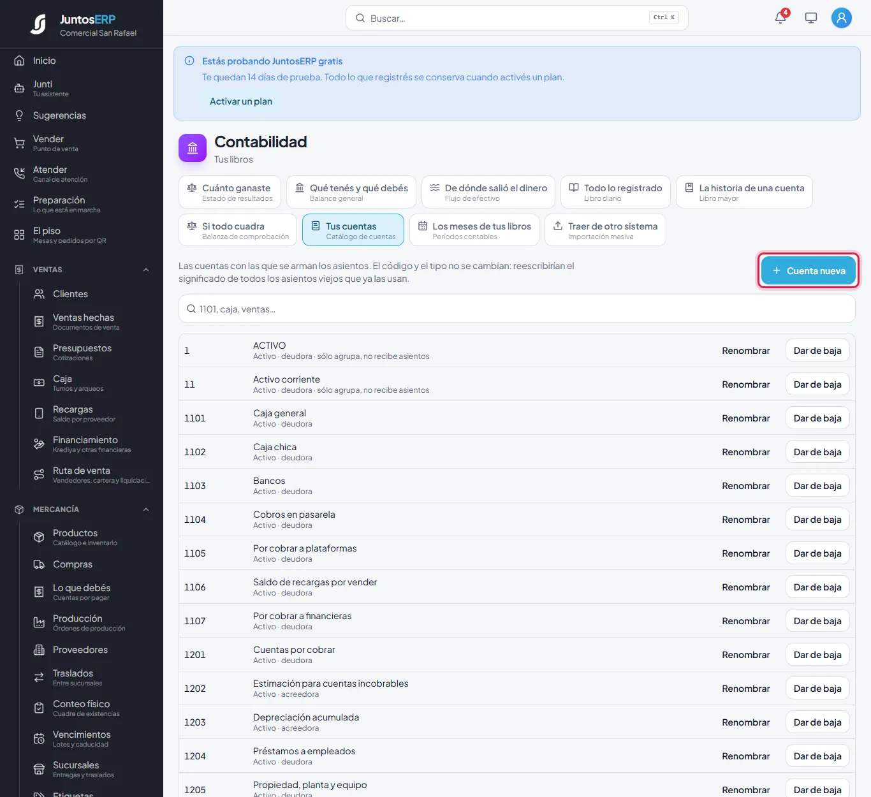The width and height of the screenshot is (871, 797).
Task: Click the Productos box icon
Action: [x=39, y=537]
